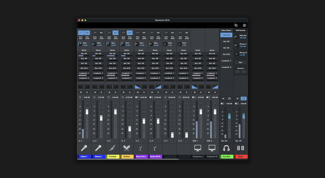Click Auto Gain on In 1
This screenshot has height=178, width=325.
pos(81,38)
